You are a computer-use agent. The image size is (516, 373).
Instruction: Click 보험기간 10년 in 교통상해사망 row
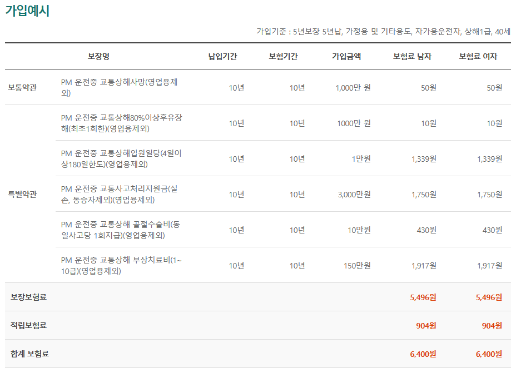click(x=297, y=88)
